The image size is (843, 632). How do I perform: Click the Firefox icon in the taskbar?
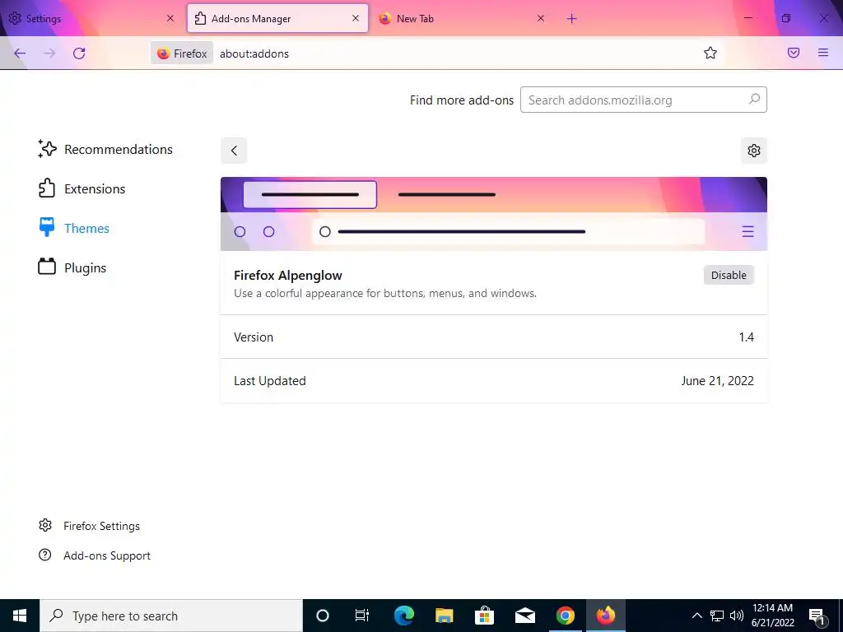[605, 616]
